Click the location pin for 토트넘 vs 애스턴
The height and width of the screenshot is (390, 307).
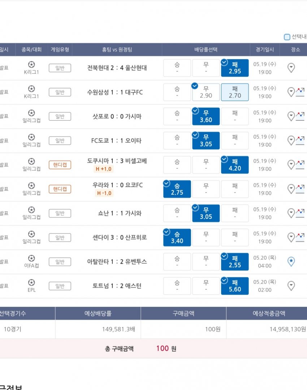(291, 286)
